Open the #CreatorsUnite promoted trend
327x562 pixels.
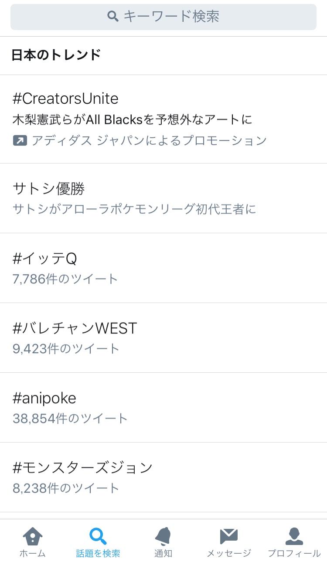click(x=65, y=99)
